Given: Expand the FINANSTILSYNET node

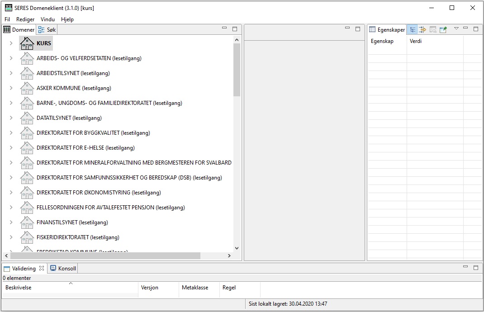Looking at the screenshot, I should pyautogui.click(x=11, y=222).
